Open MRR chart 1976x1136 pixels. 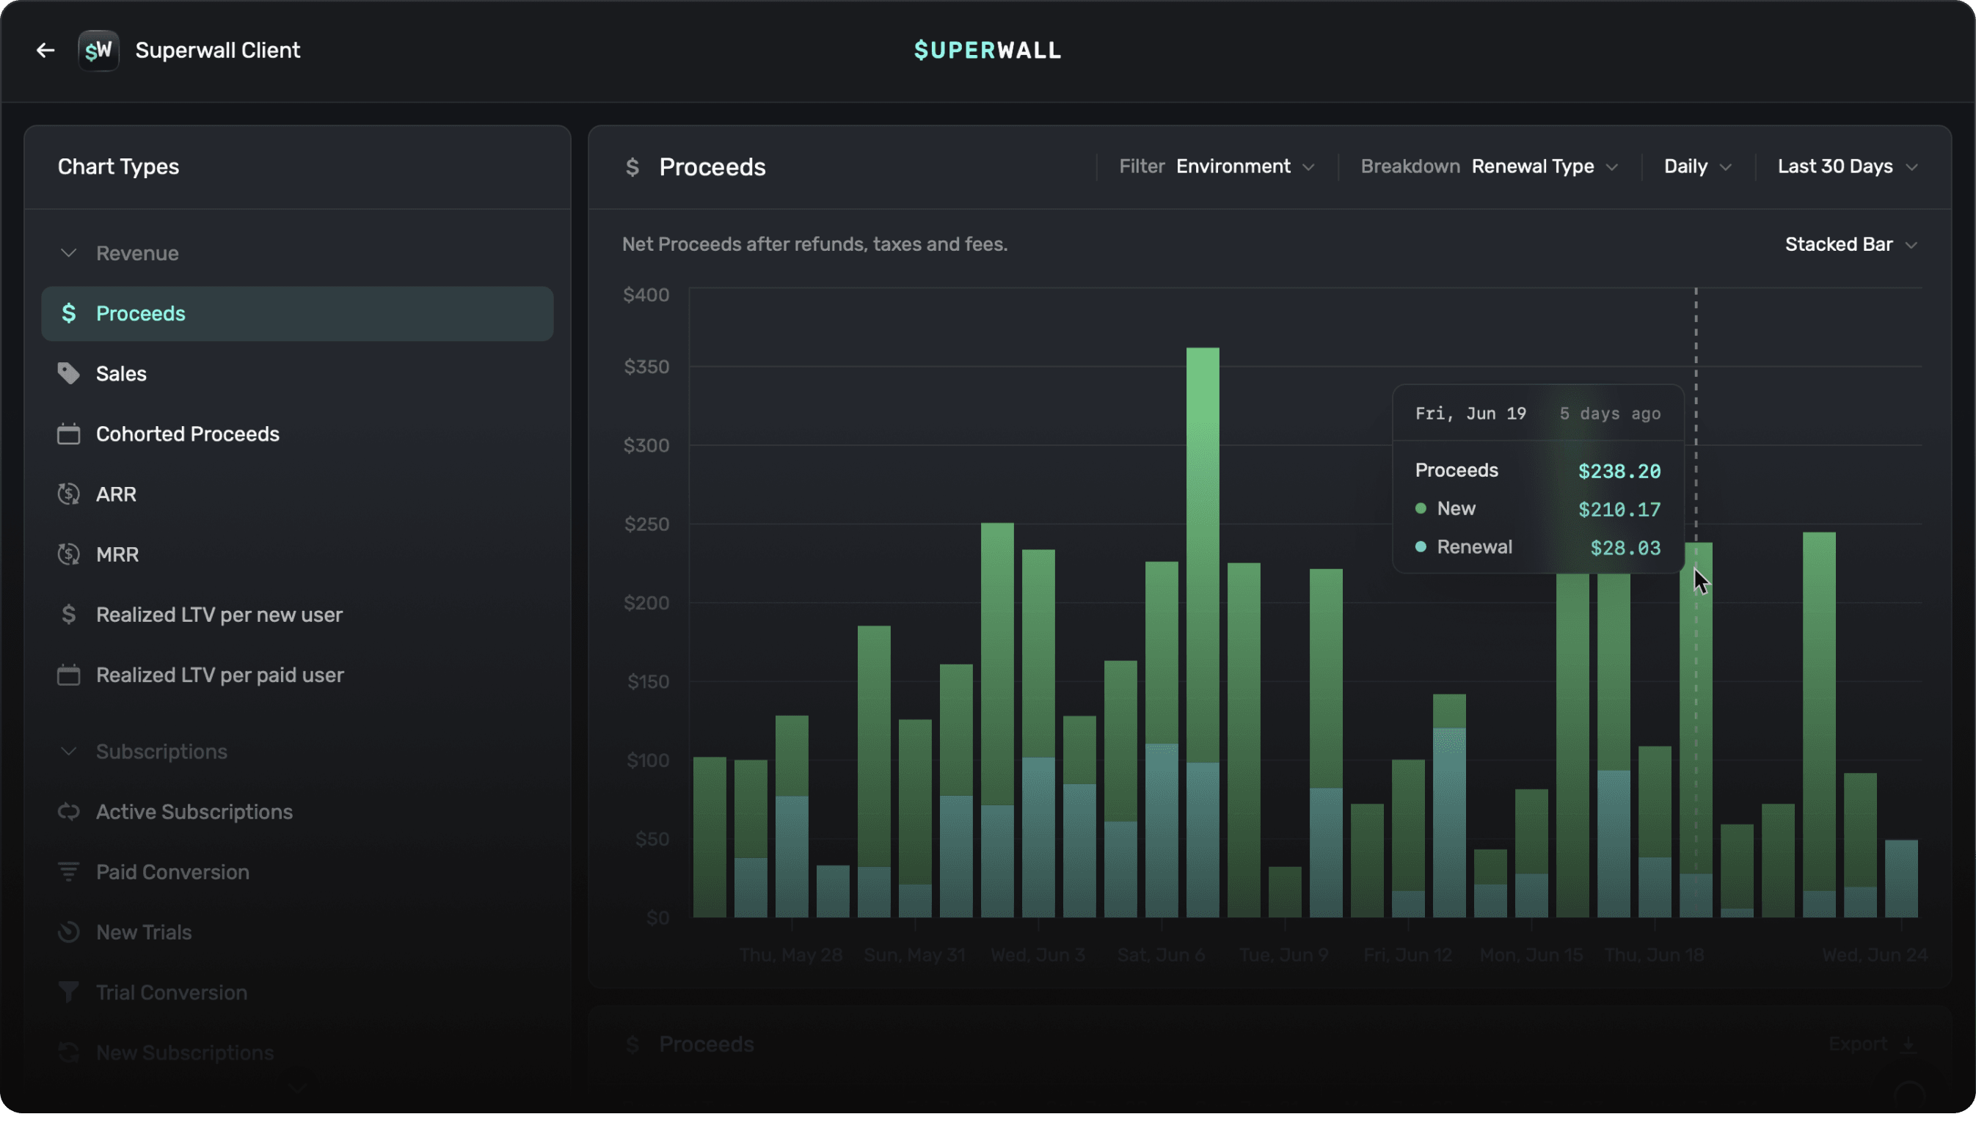pyautogui.click(x=297, y=554)
